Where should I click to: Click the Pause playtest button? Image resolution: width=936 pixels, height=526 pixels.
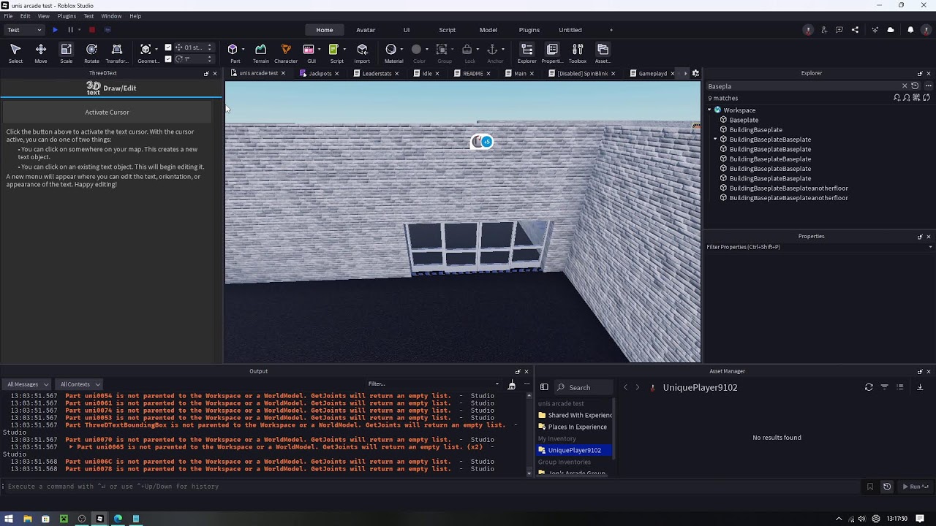(x=70, y=30)
